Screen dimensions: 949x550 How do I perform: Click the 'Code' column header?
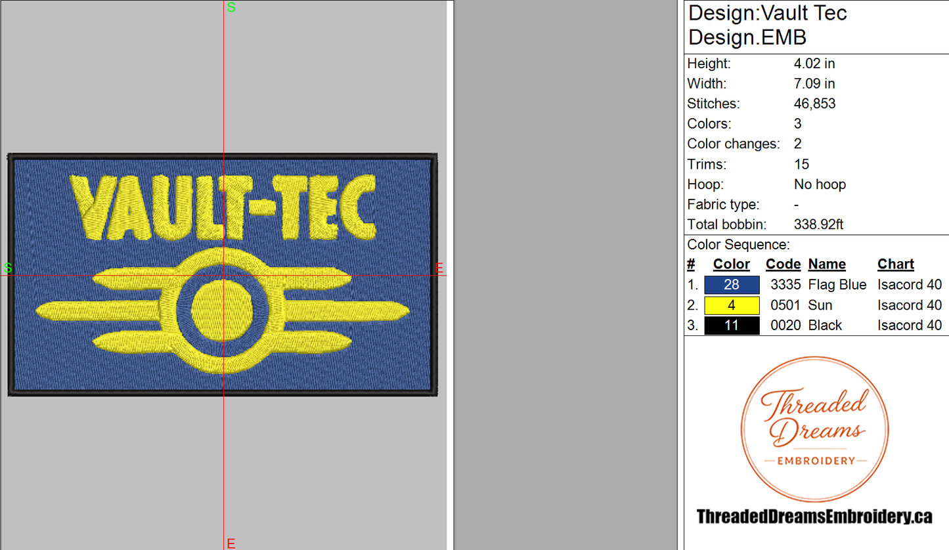(783, 264)
